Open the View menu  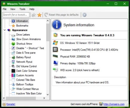13,9
